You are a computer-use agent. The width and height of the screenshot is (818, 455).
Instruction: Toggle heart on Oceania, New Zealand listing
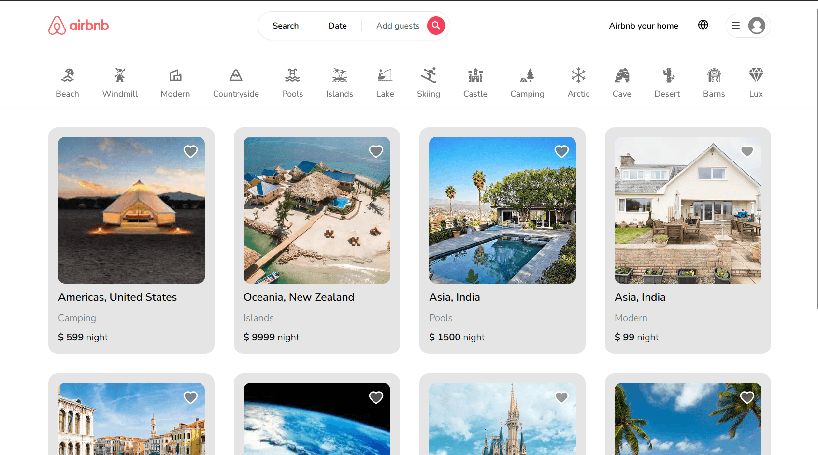click(376, 151)
